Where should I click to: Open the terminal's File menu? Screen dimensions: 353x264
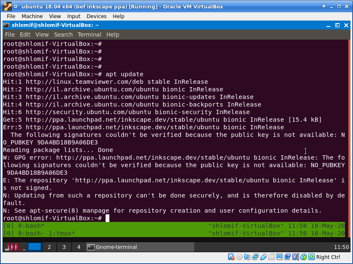tap(10, 35)
